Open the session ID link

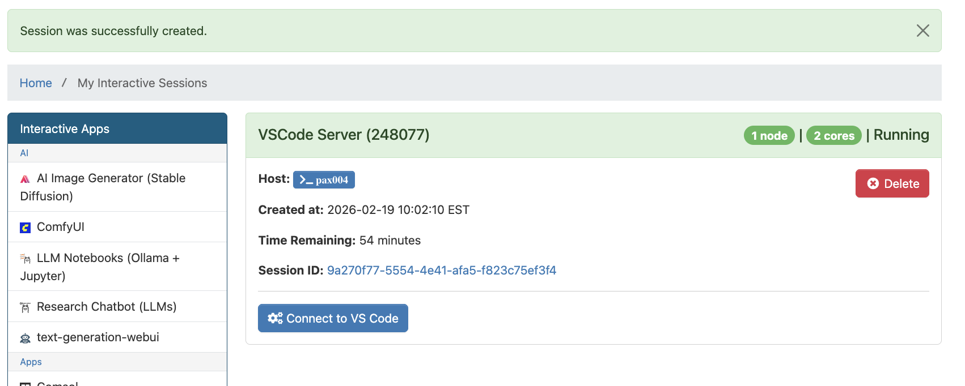pyautogui.click(x=441, y=271)
